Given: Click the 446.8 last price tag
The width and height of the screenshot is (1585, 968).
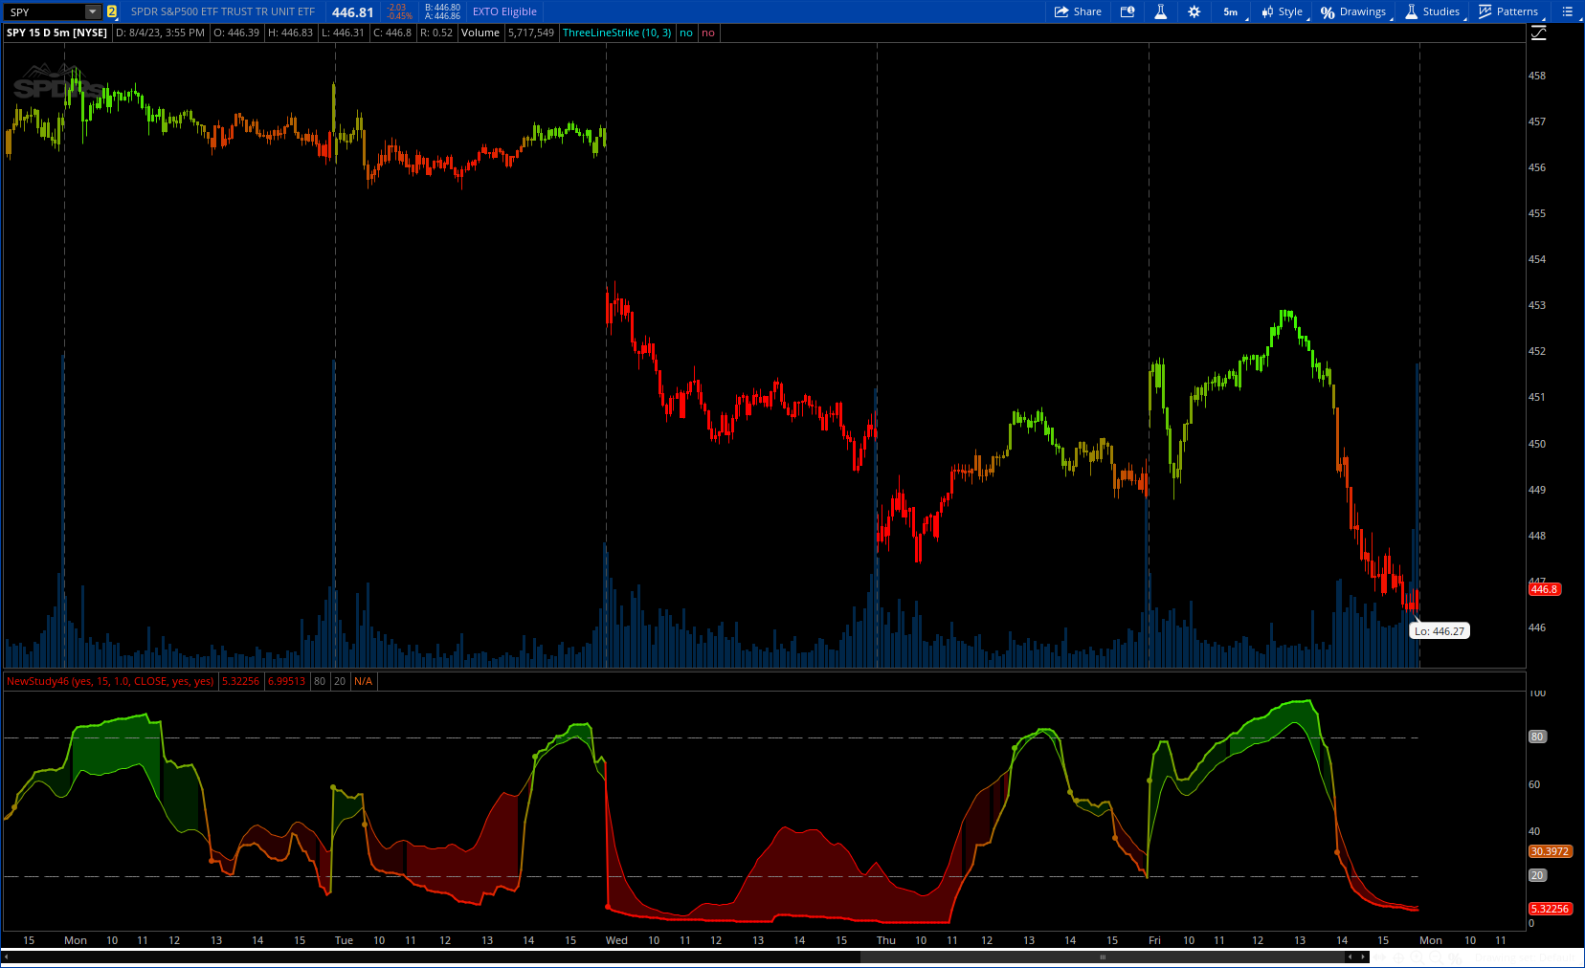Looking at the screenshot, I should 1544,589.
